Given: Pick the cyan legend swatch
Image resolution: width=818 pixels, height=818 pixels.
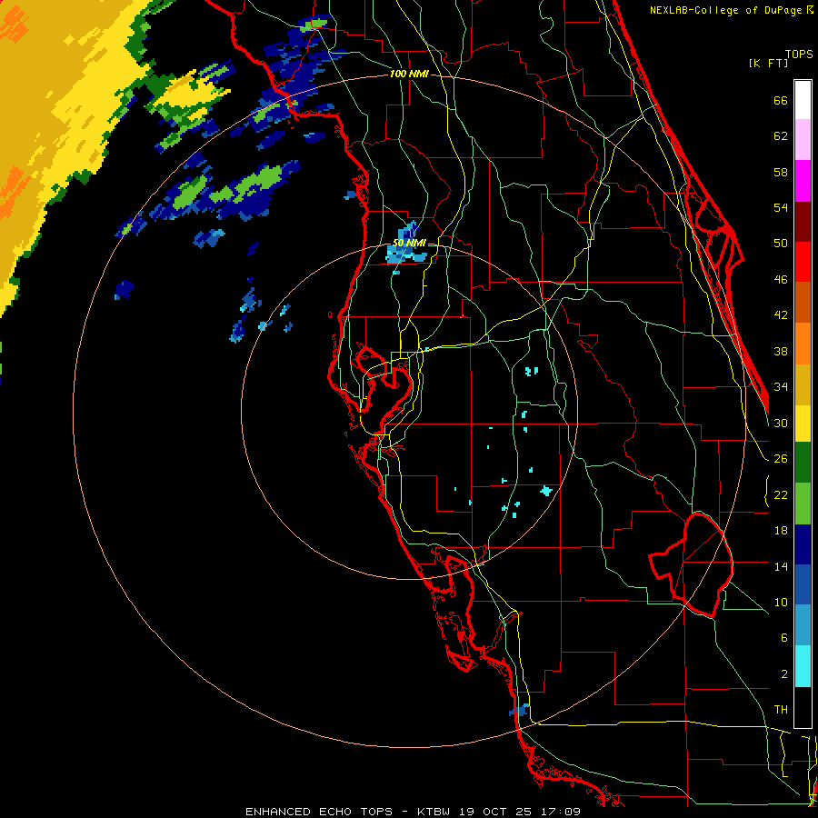Looking at the screenshot, I should (x=803, y=666).
